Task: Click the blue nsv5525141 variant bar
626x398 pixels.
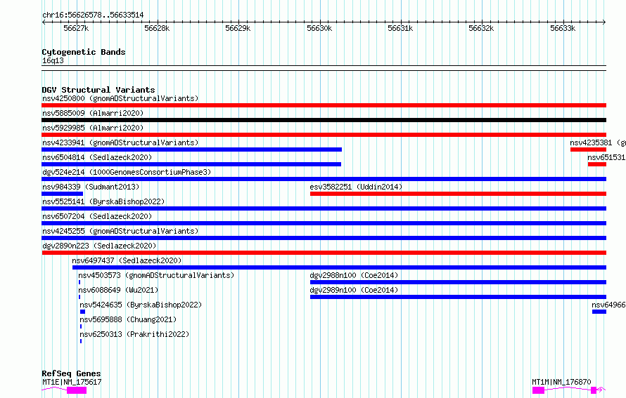Action: [324, 208]
